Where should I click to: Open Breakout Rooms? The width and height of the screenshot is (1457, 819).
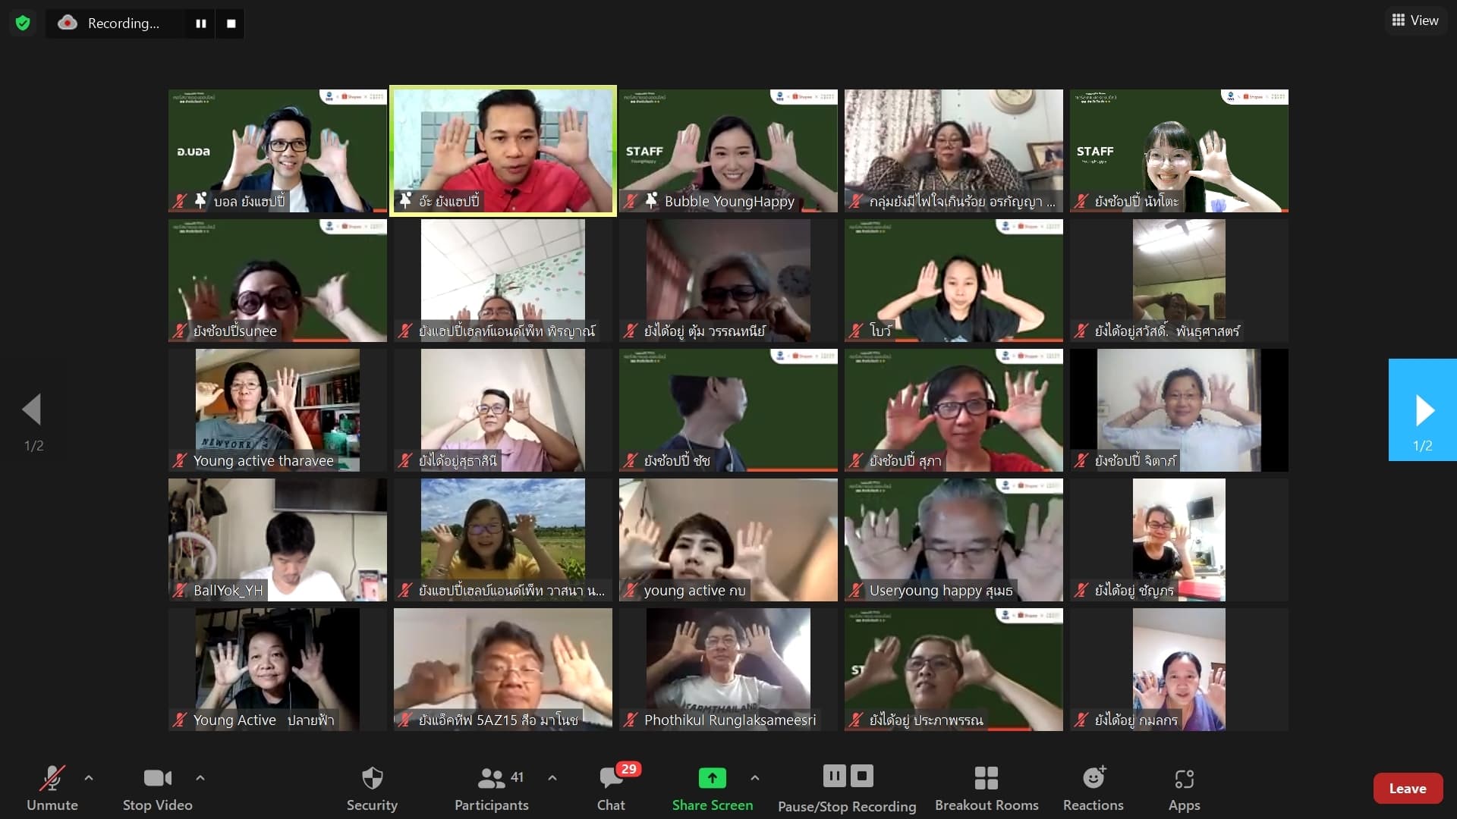pyautogui.click(x=987, y=789)
